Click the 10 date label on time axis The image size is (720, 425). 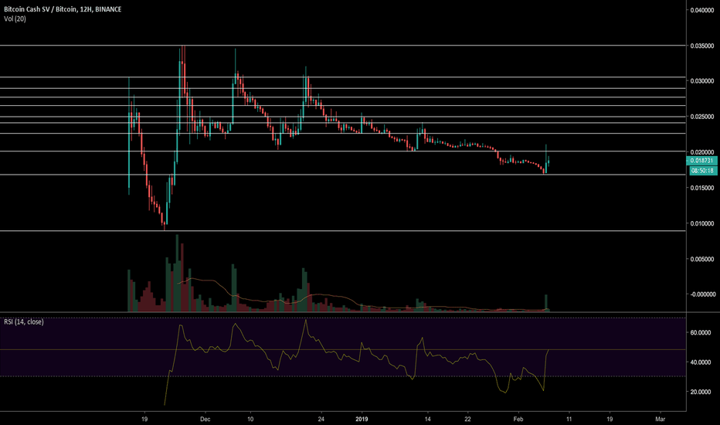(x=250, y=419)
